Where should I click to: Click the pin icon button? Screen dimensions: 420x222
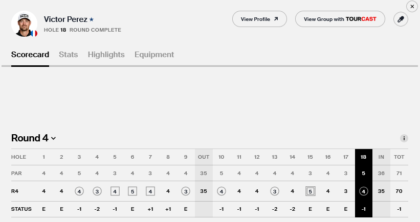401,19
